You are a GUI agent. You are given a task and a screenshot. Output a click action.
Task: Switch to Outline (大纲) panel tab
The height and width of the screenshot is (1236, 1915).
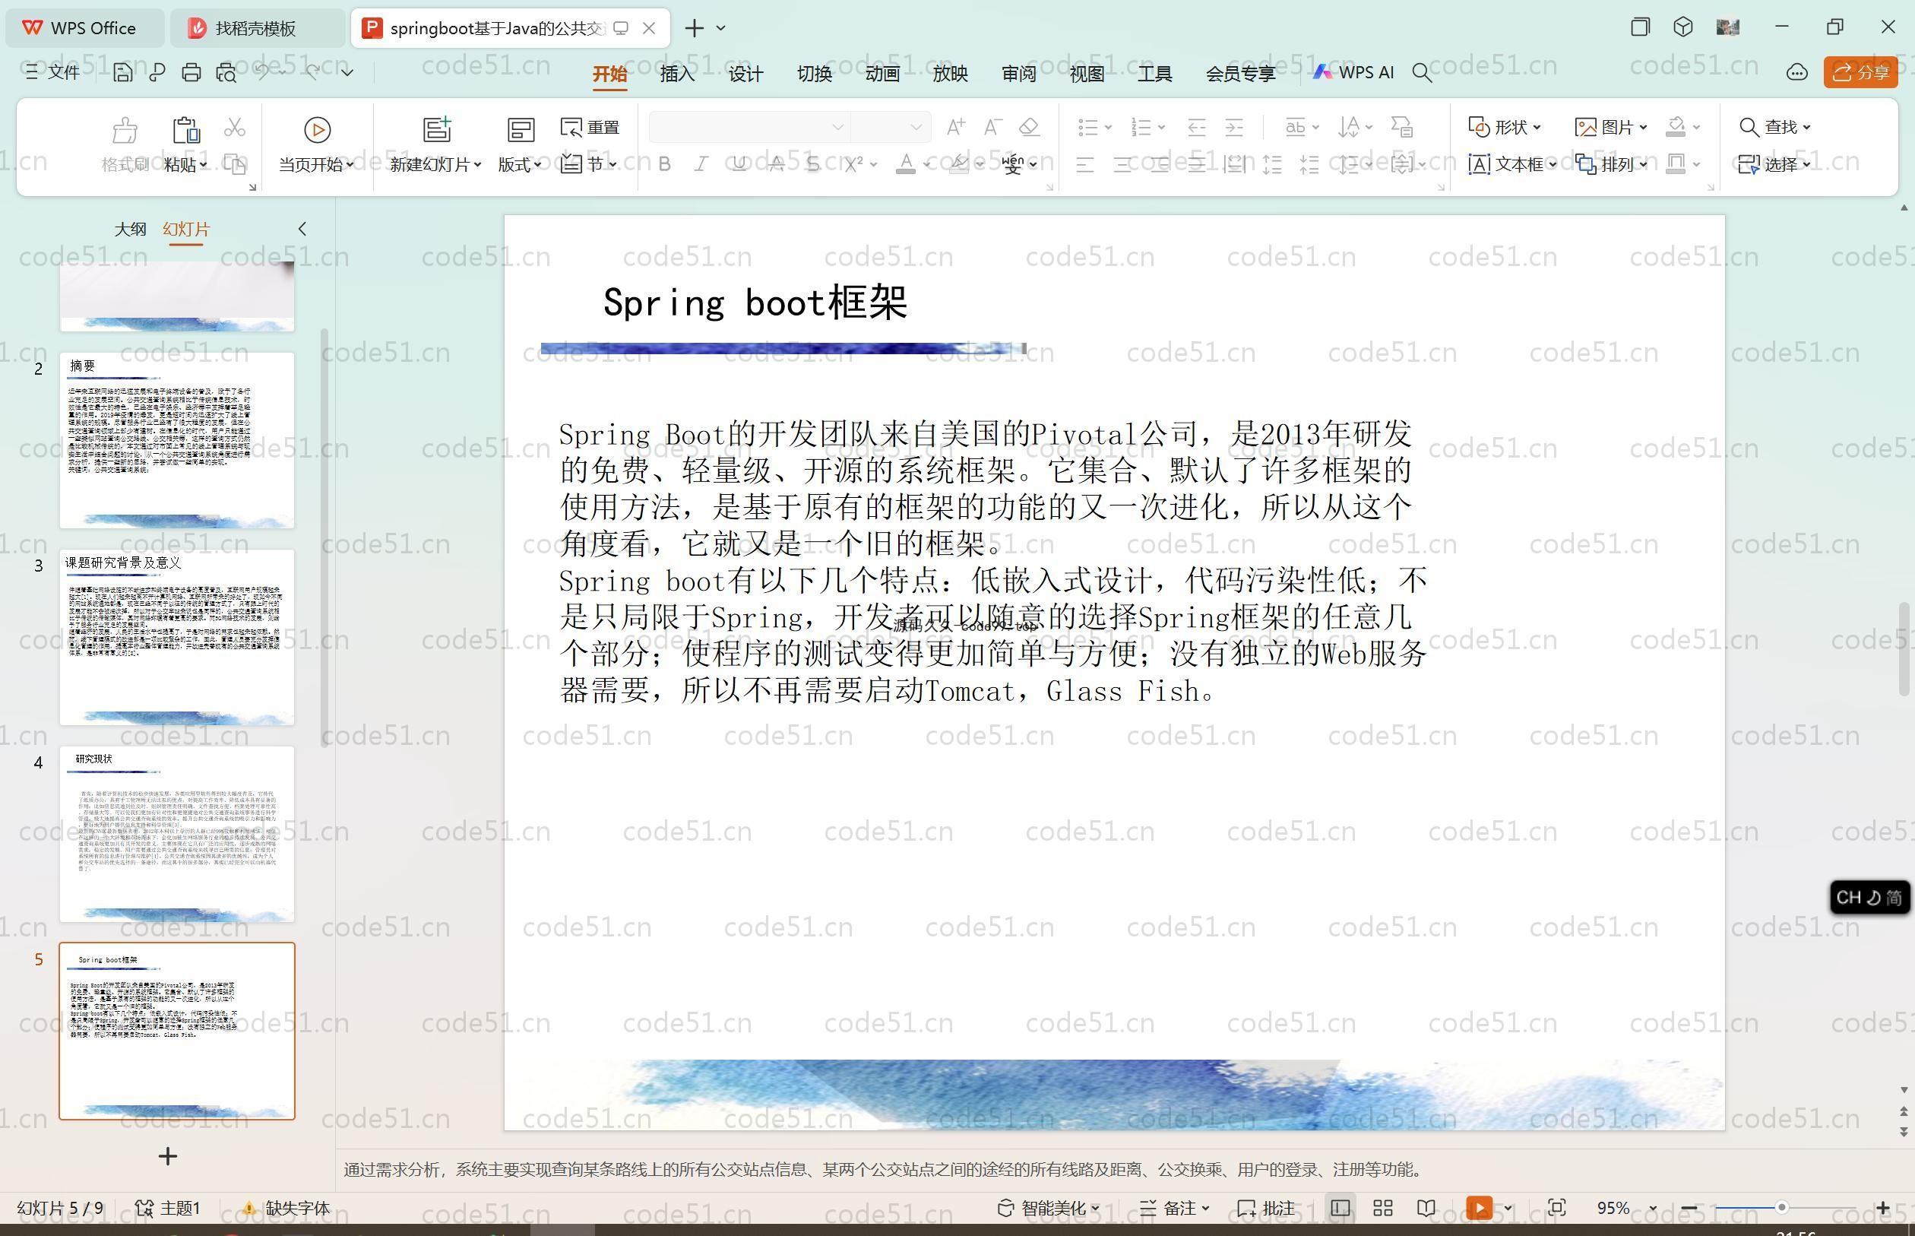[130, 229]
